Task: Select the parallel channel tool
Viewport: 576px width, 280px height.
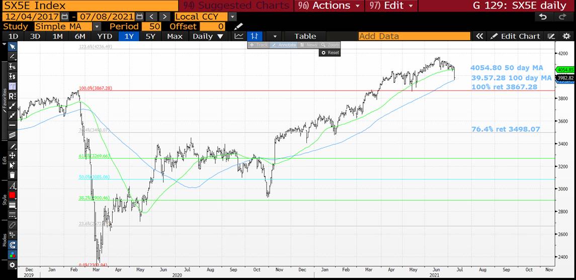Action: pos(12,135)
